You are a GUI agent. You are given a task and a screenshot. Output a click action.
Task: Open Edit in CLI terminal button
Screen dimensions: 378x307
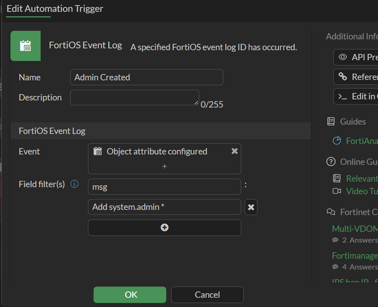pos(343,96)
